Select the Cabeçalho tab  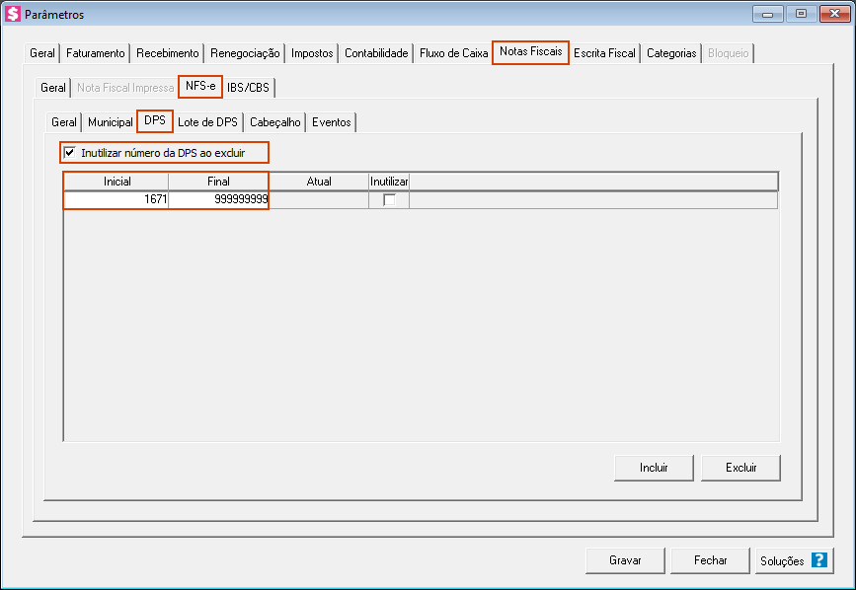[x=274, y=122]
